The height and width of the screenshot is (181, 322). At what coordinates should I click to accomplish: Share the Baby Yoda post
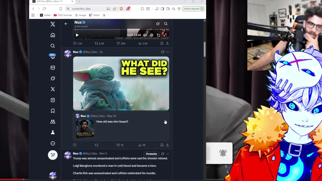click(167, 145)
